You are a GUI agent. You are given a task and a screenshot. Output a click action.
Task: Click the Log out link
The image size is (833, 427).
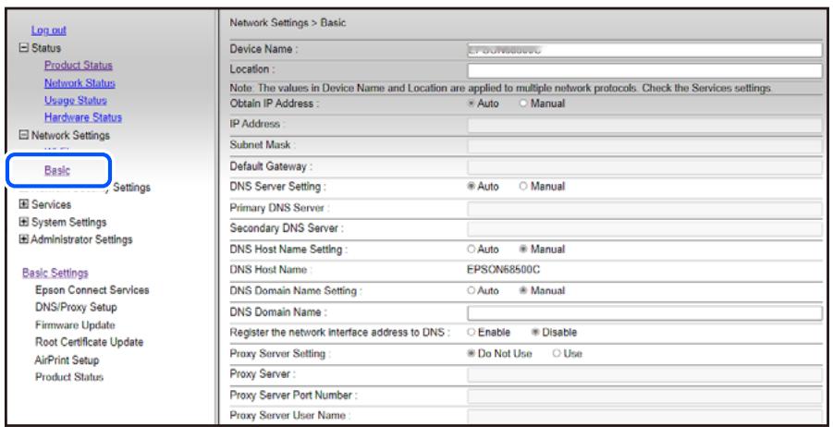[49, 30]
